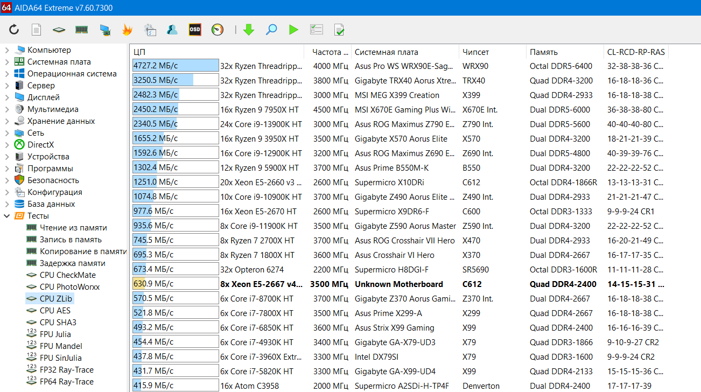Open the CPU PhotoWorxx benchmark
The width and height of the screenshot is (701, 392).
pos(69,287)
